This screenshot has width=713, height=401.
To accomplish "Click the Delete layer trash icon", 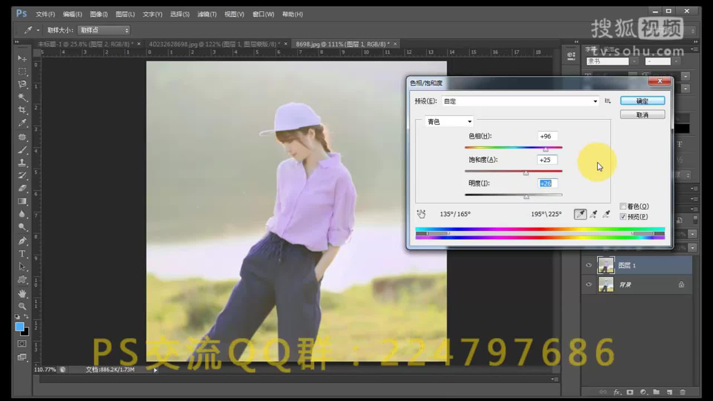I will [683, 392].
